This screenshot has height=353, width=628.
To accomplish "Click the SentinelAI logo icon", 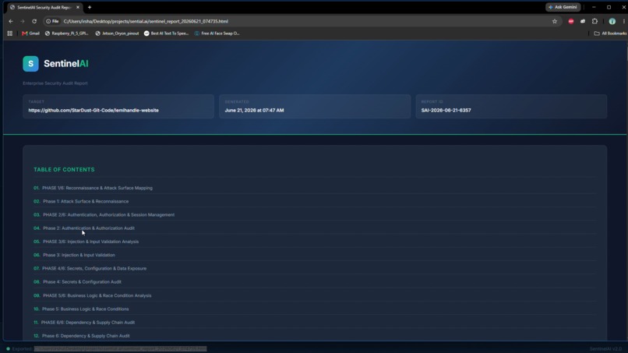I will click(x=30, y=64).
